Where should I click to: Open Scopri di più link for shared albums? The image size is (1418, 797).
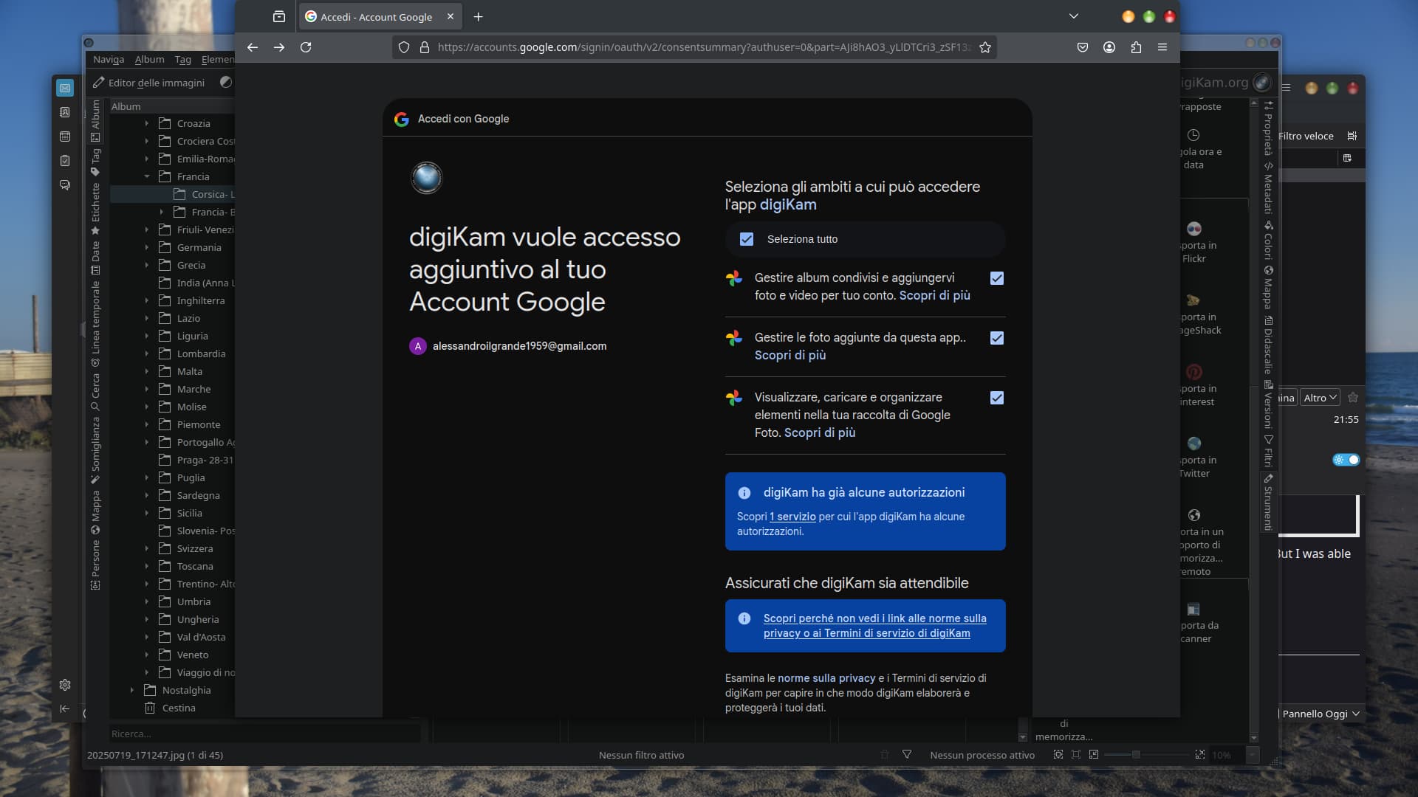point(934,295)
